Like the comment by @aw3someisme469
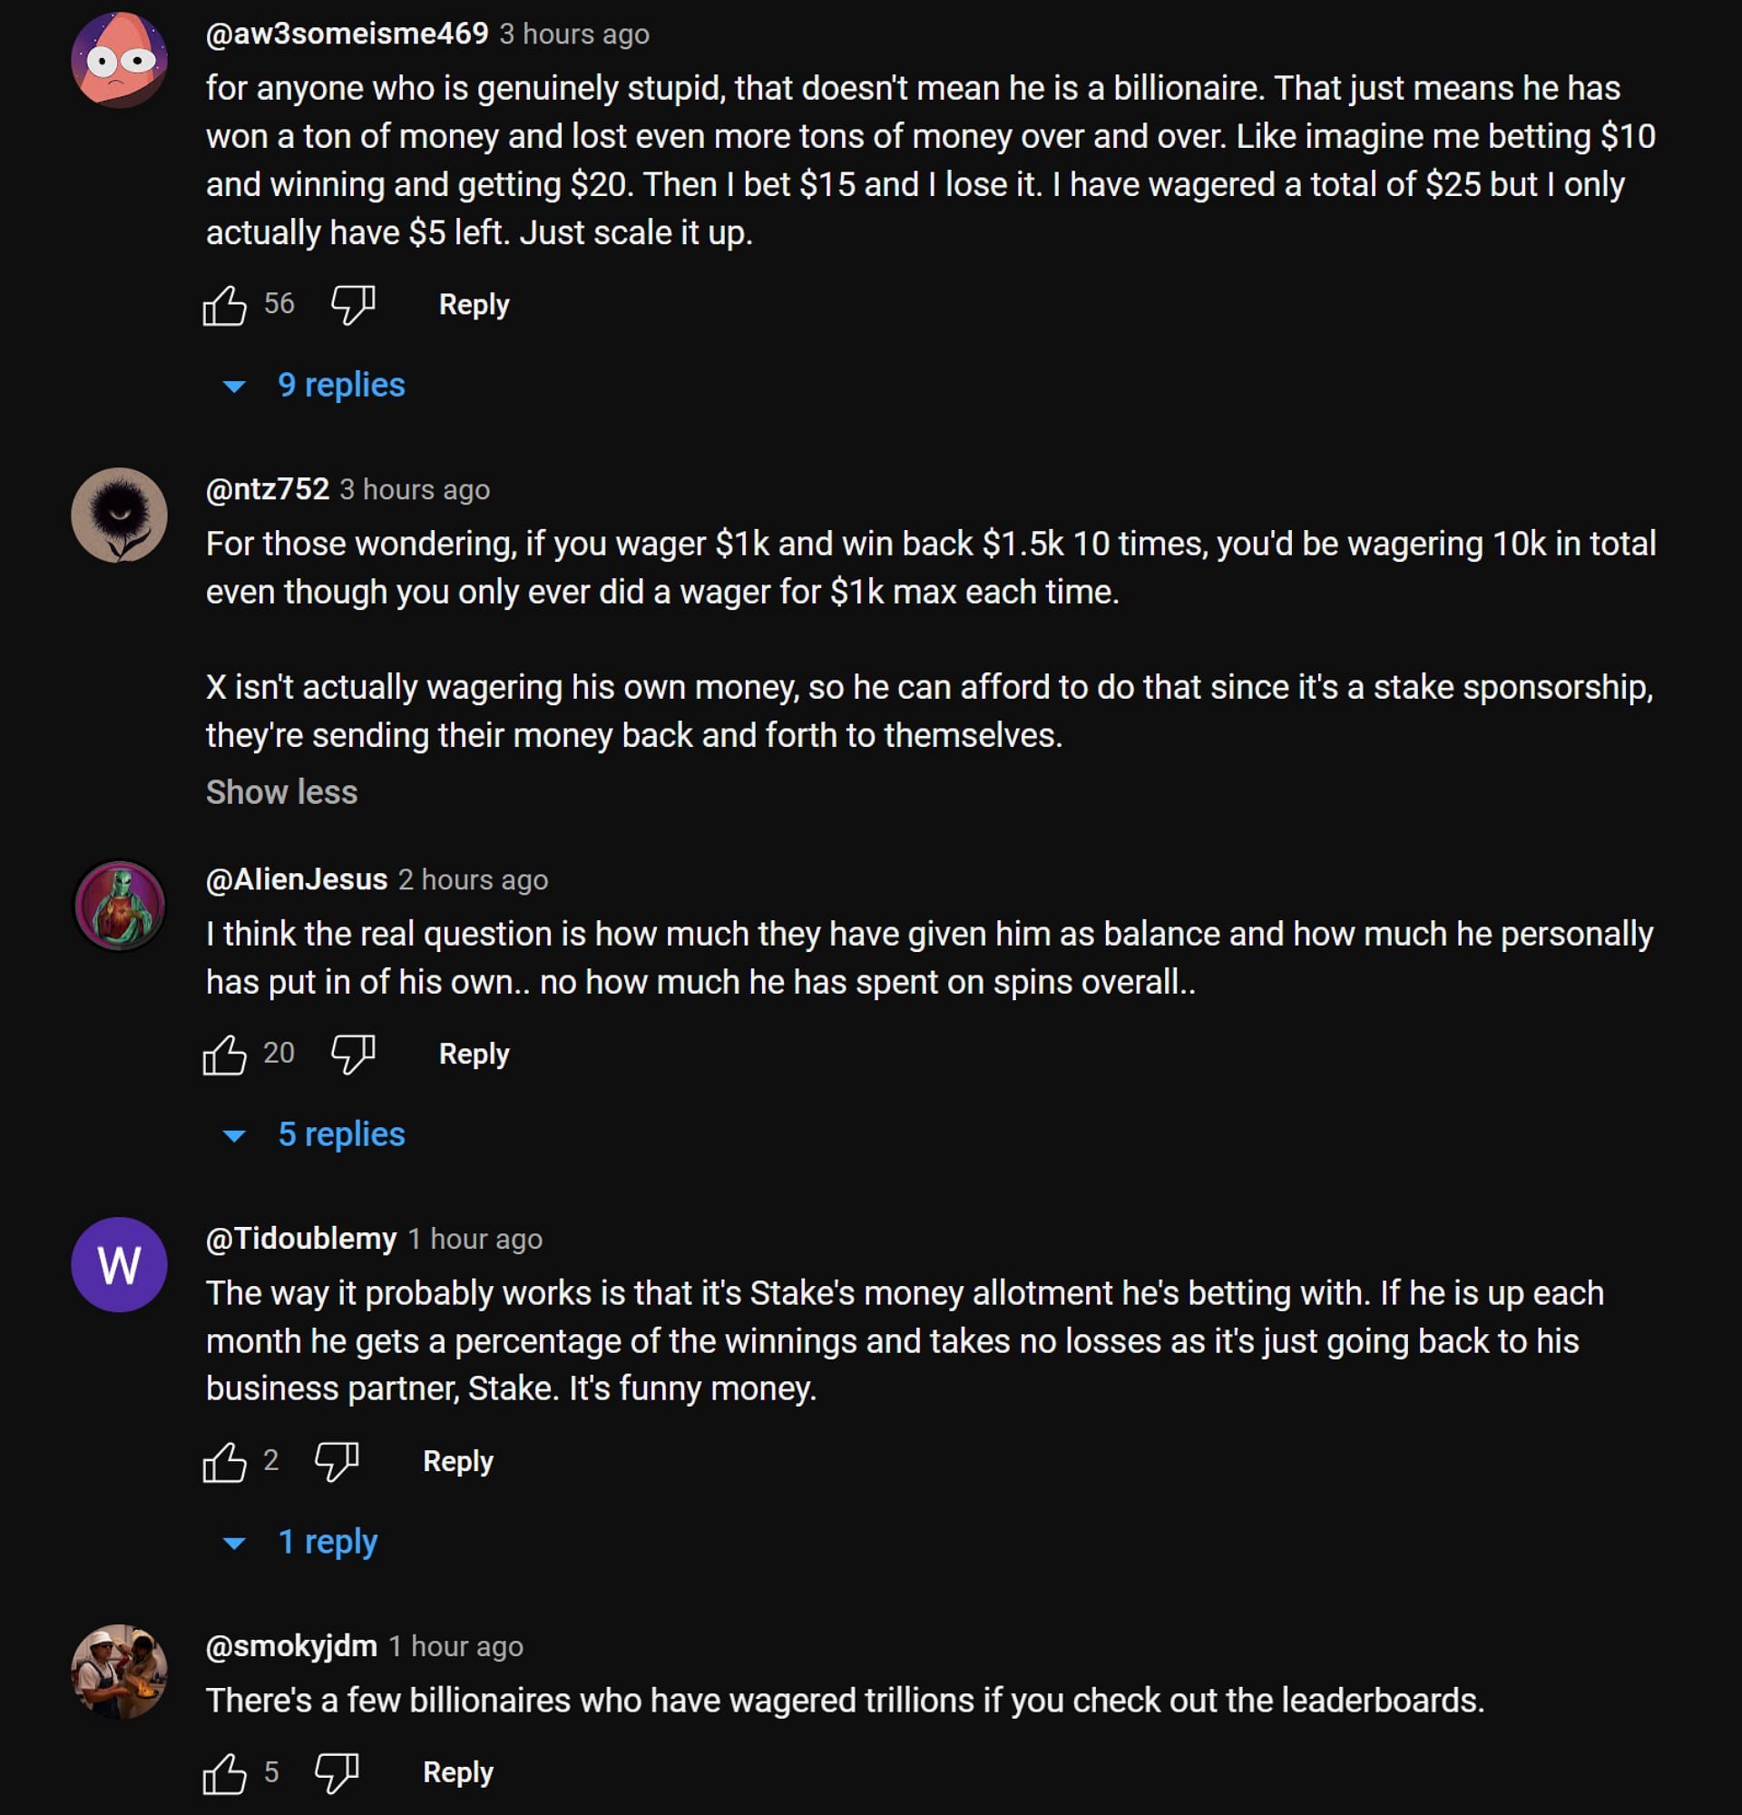The width and height of the screenshot is (1742, 1815). [x=225, y=305]
